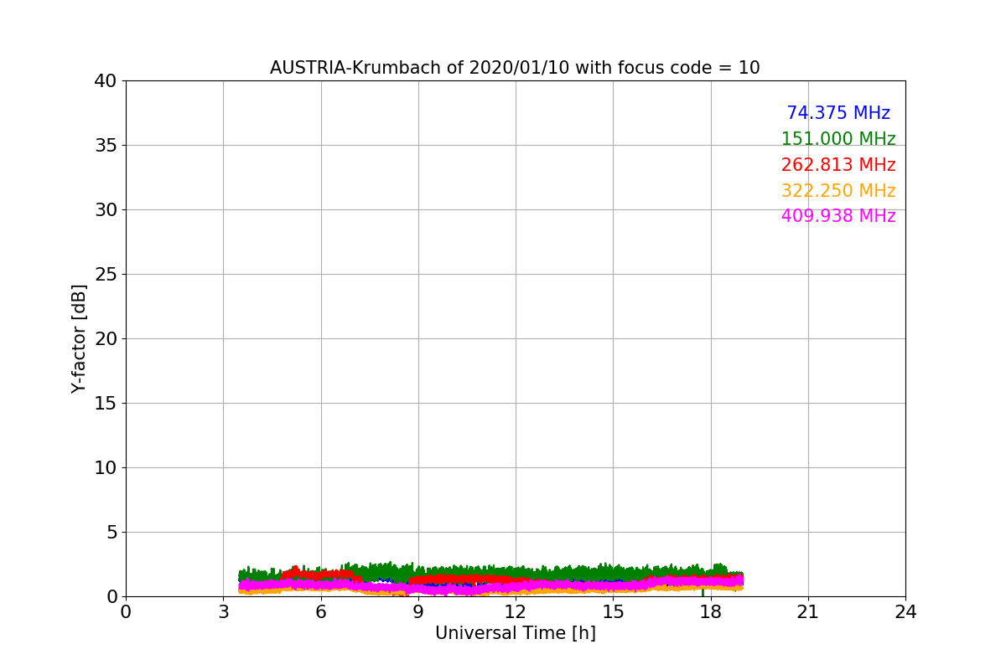The height and width of the screenshot is (670, 1006).
Task: Click the Y-factor [dB] axis label
Action: point(79,338)
